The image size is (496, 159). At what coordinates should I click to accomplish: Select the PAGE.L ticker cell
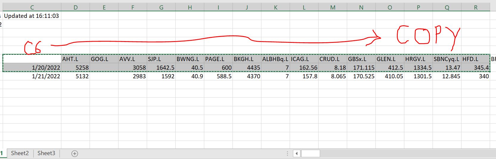point(218,59)
